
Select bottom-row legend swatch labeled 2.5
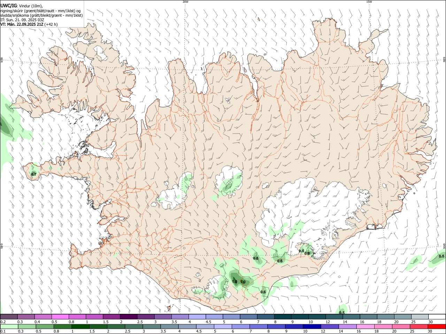click(134, 327)
